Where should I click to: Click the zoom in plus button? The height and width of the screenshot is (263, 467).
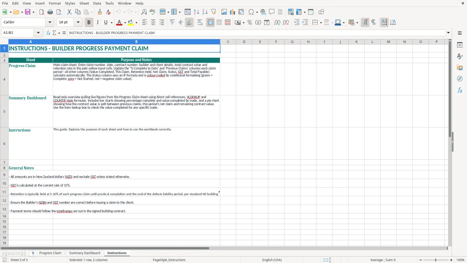pos(451,260)
